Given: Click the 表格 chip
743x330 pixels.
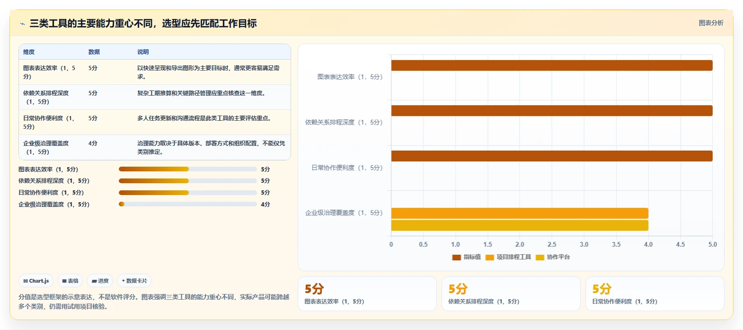Looking at the screenshot, I should click(70, 281).
